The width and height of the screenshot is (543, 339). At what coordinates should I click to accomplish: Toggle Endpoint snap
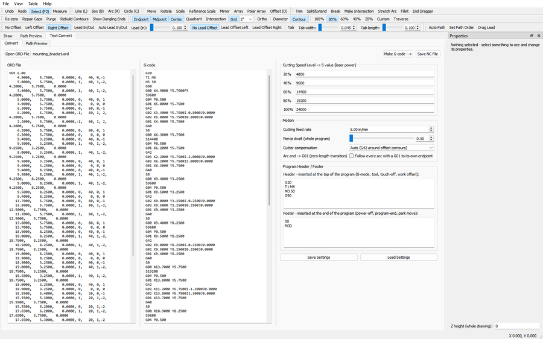141,19
